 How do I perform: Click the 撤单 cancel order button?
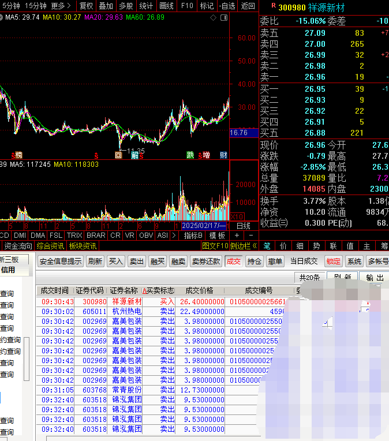[x=275, y=261]
